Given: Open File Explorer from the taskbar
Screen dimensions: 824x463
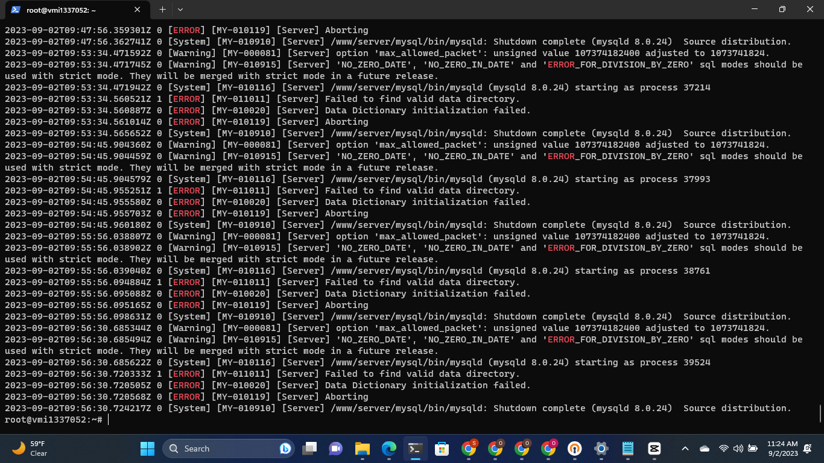Looking at the screenshot, I should click(x=362, y=449).
